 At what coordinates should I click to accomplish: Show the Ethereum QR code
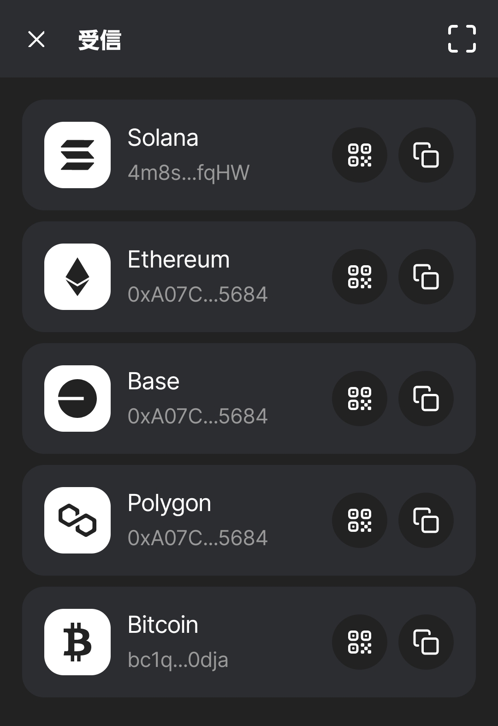point(359,277)
